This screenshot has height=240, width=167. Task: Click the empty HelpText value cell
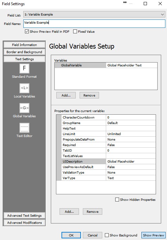131,128
